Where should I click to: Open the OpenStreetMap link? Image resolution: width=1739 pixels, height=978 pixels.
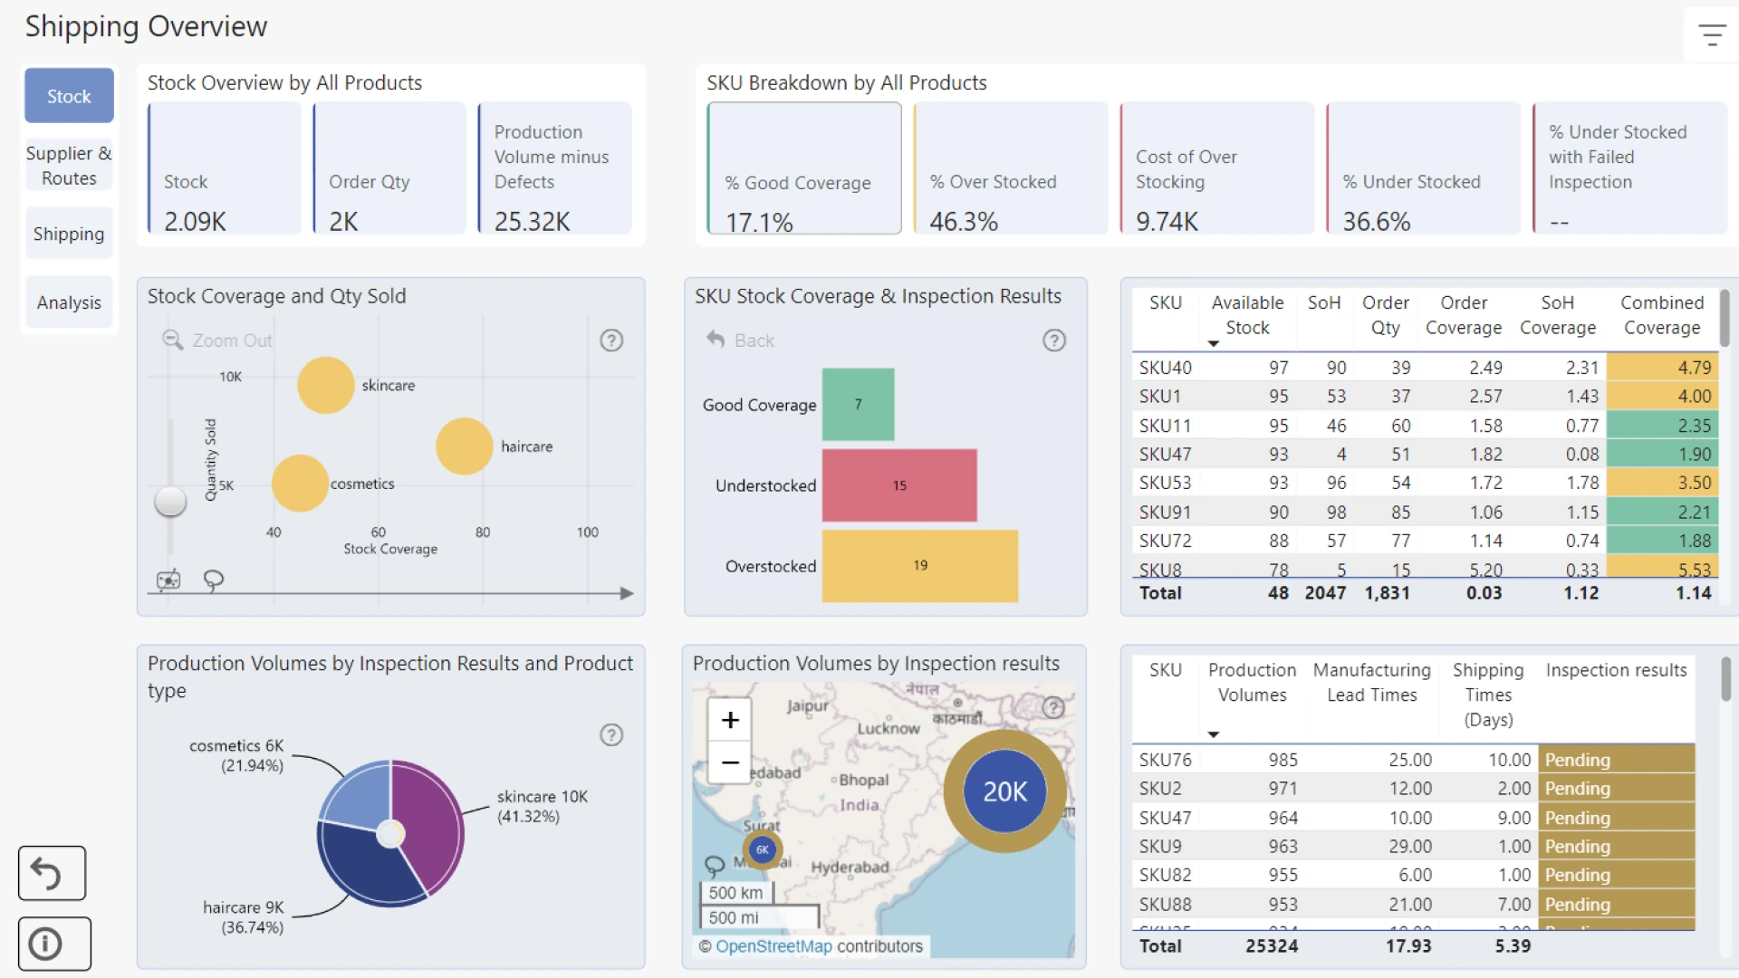[x=773, y=946]
